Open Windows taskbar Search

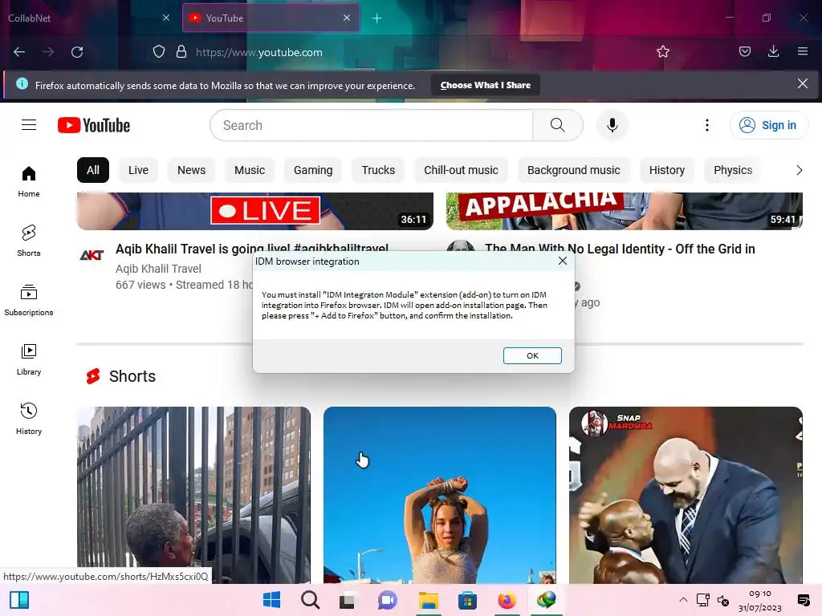311,600
